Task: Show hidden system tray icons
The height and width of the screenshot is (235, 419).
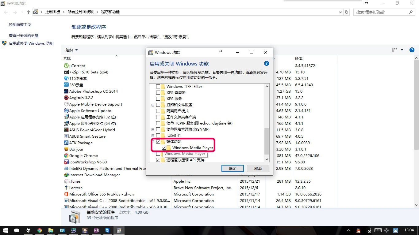Action: [x=349, y=230]
